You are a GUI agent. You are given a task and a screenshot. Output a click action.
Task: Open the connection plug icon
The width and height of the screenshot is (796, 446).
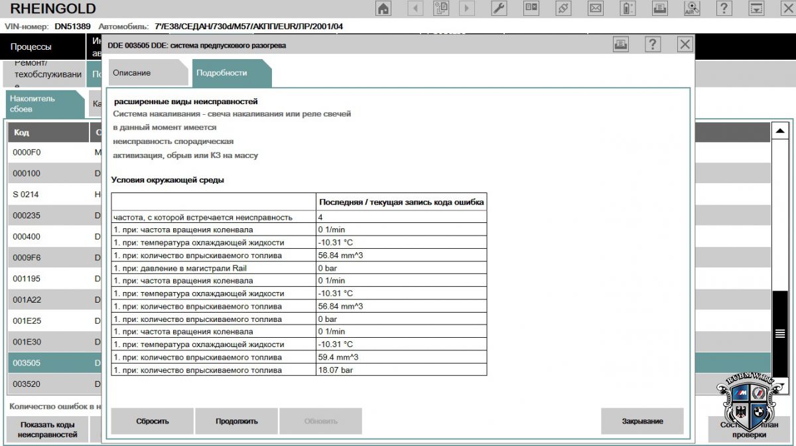point(563,9)
